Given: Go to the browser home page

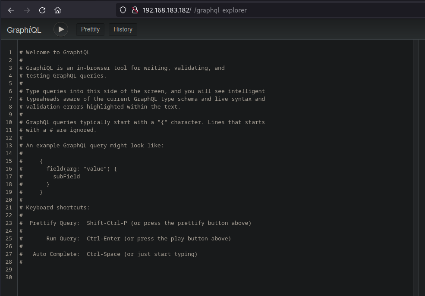Looking at the screenshot, I should point(57,10).
